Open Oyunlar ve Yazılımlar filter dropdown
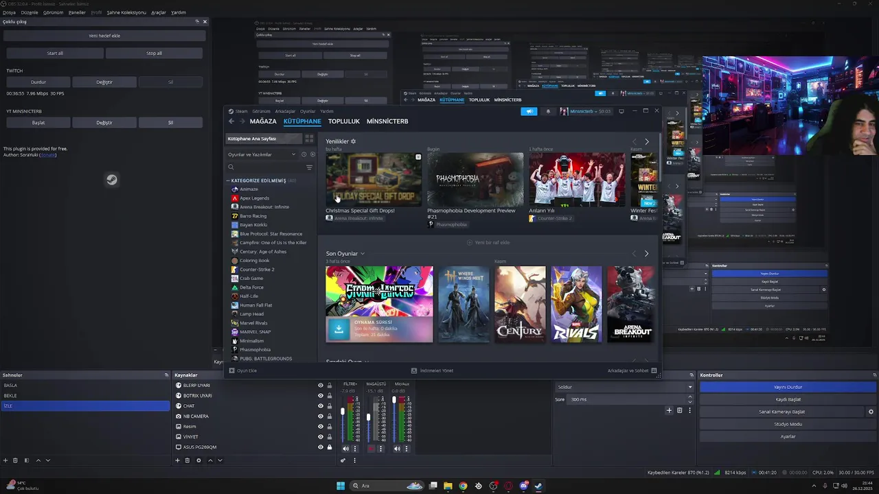Screen dimensions: 879x494 click(x=261, y=154)
